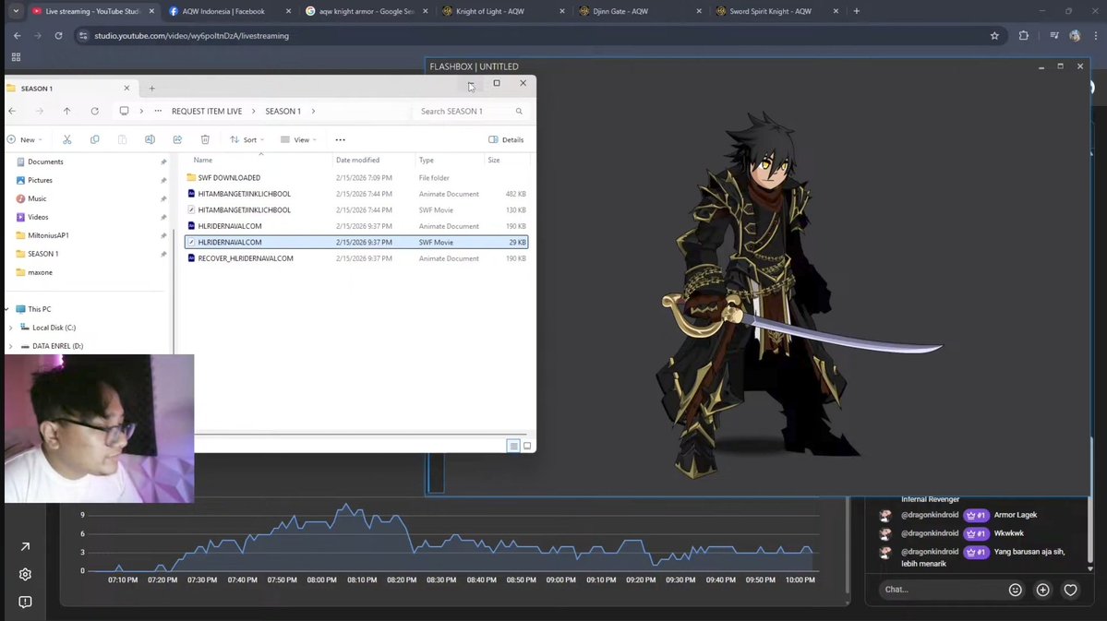
Task: Open new browser tab
Action: pyautogui.click(x=857, y=11)
